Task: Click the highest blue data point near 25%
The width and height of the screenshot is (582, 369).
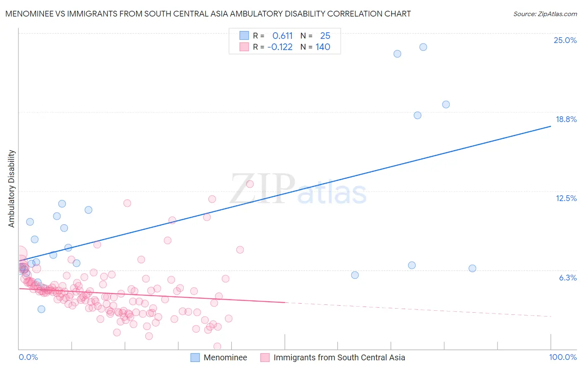Action: [423, 47]
